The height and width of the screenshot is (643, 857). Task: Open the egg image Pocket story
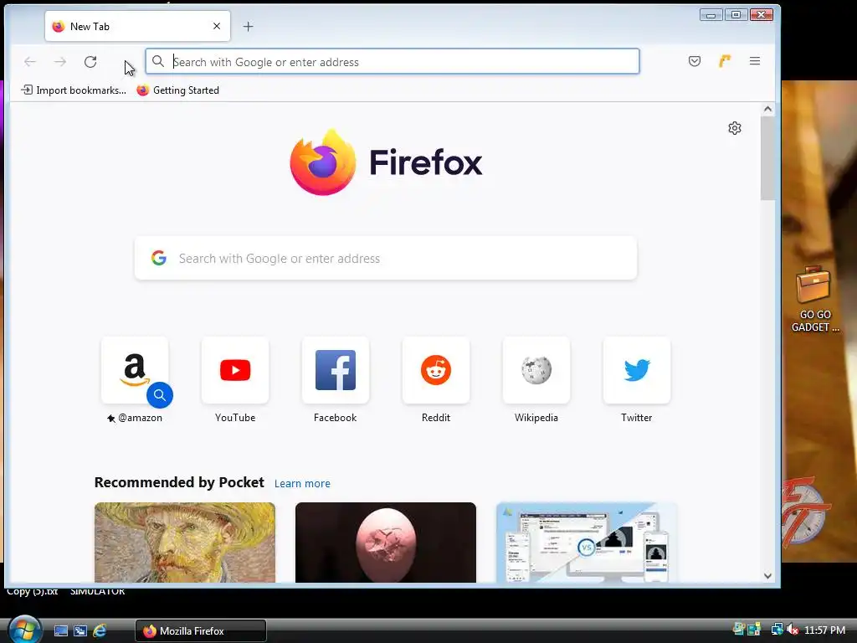pyautogui.click(x=385, y=543)
